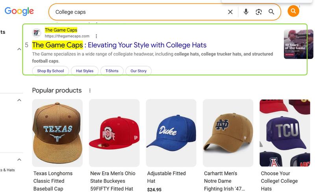Open three-dot menu beside Popular products
Screen dimensions: 315x193
coord(90,90)
